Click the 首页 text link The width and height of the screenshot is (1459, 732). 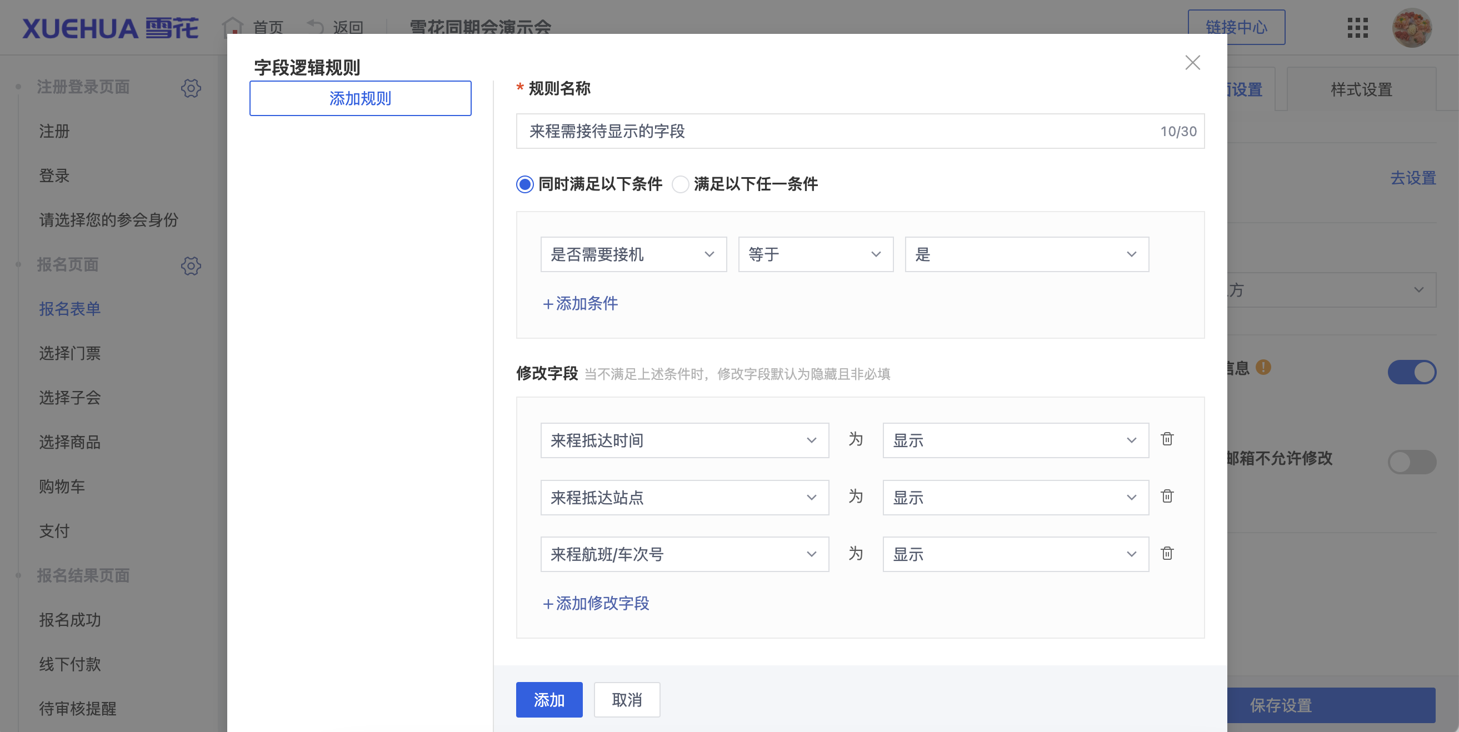click(x=268, y=27)
